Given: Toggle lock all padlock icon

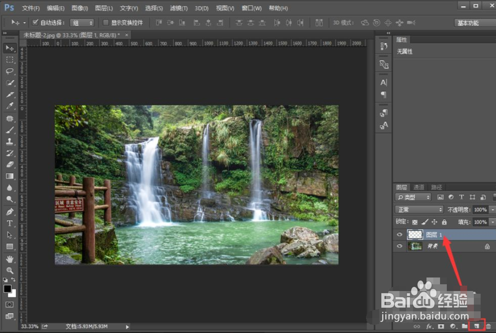Looking at the screenshot, I should click(444, 222).
